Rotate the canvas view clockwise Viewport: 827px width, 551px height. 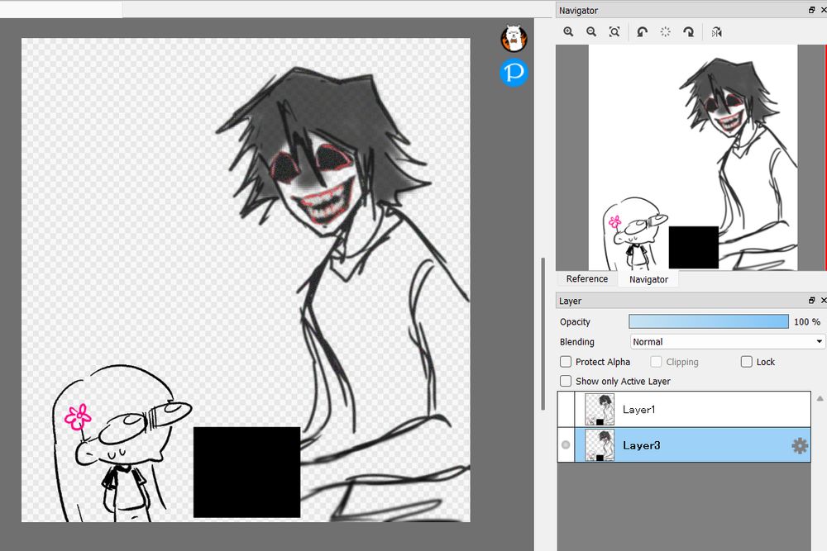click(689, 32)
